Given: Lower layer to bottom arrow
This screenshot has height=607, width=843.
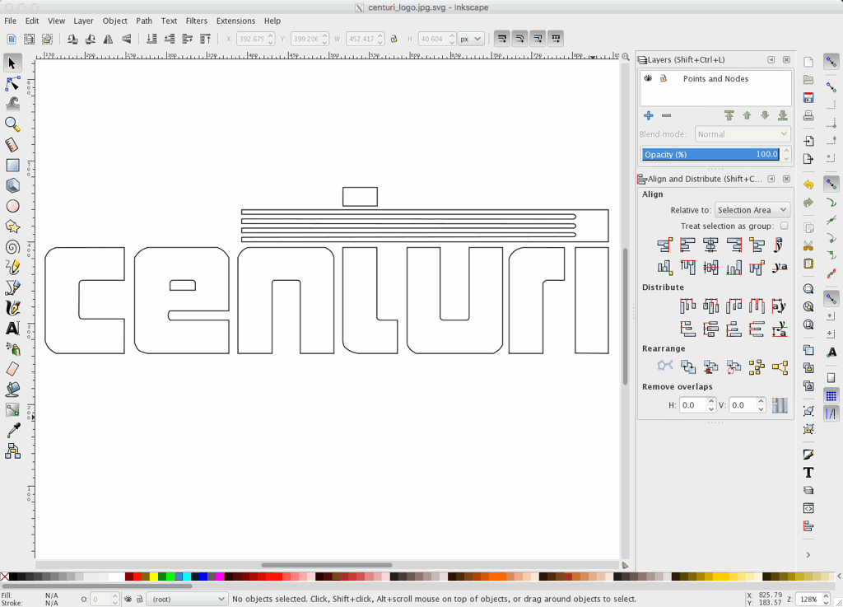Looking at the screenshot, I should point(783,115).
